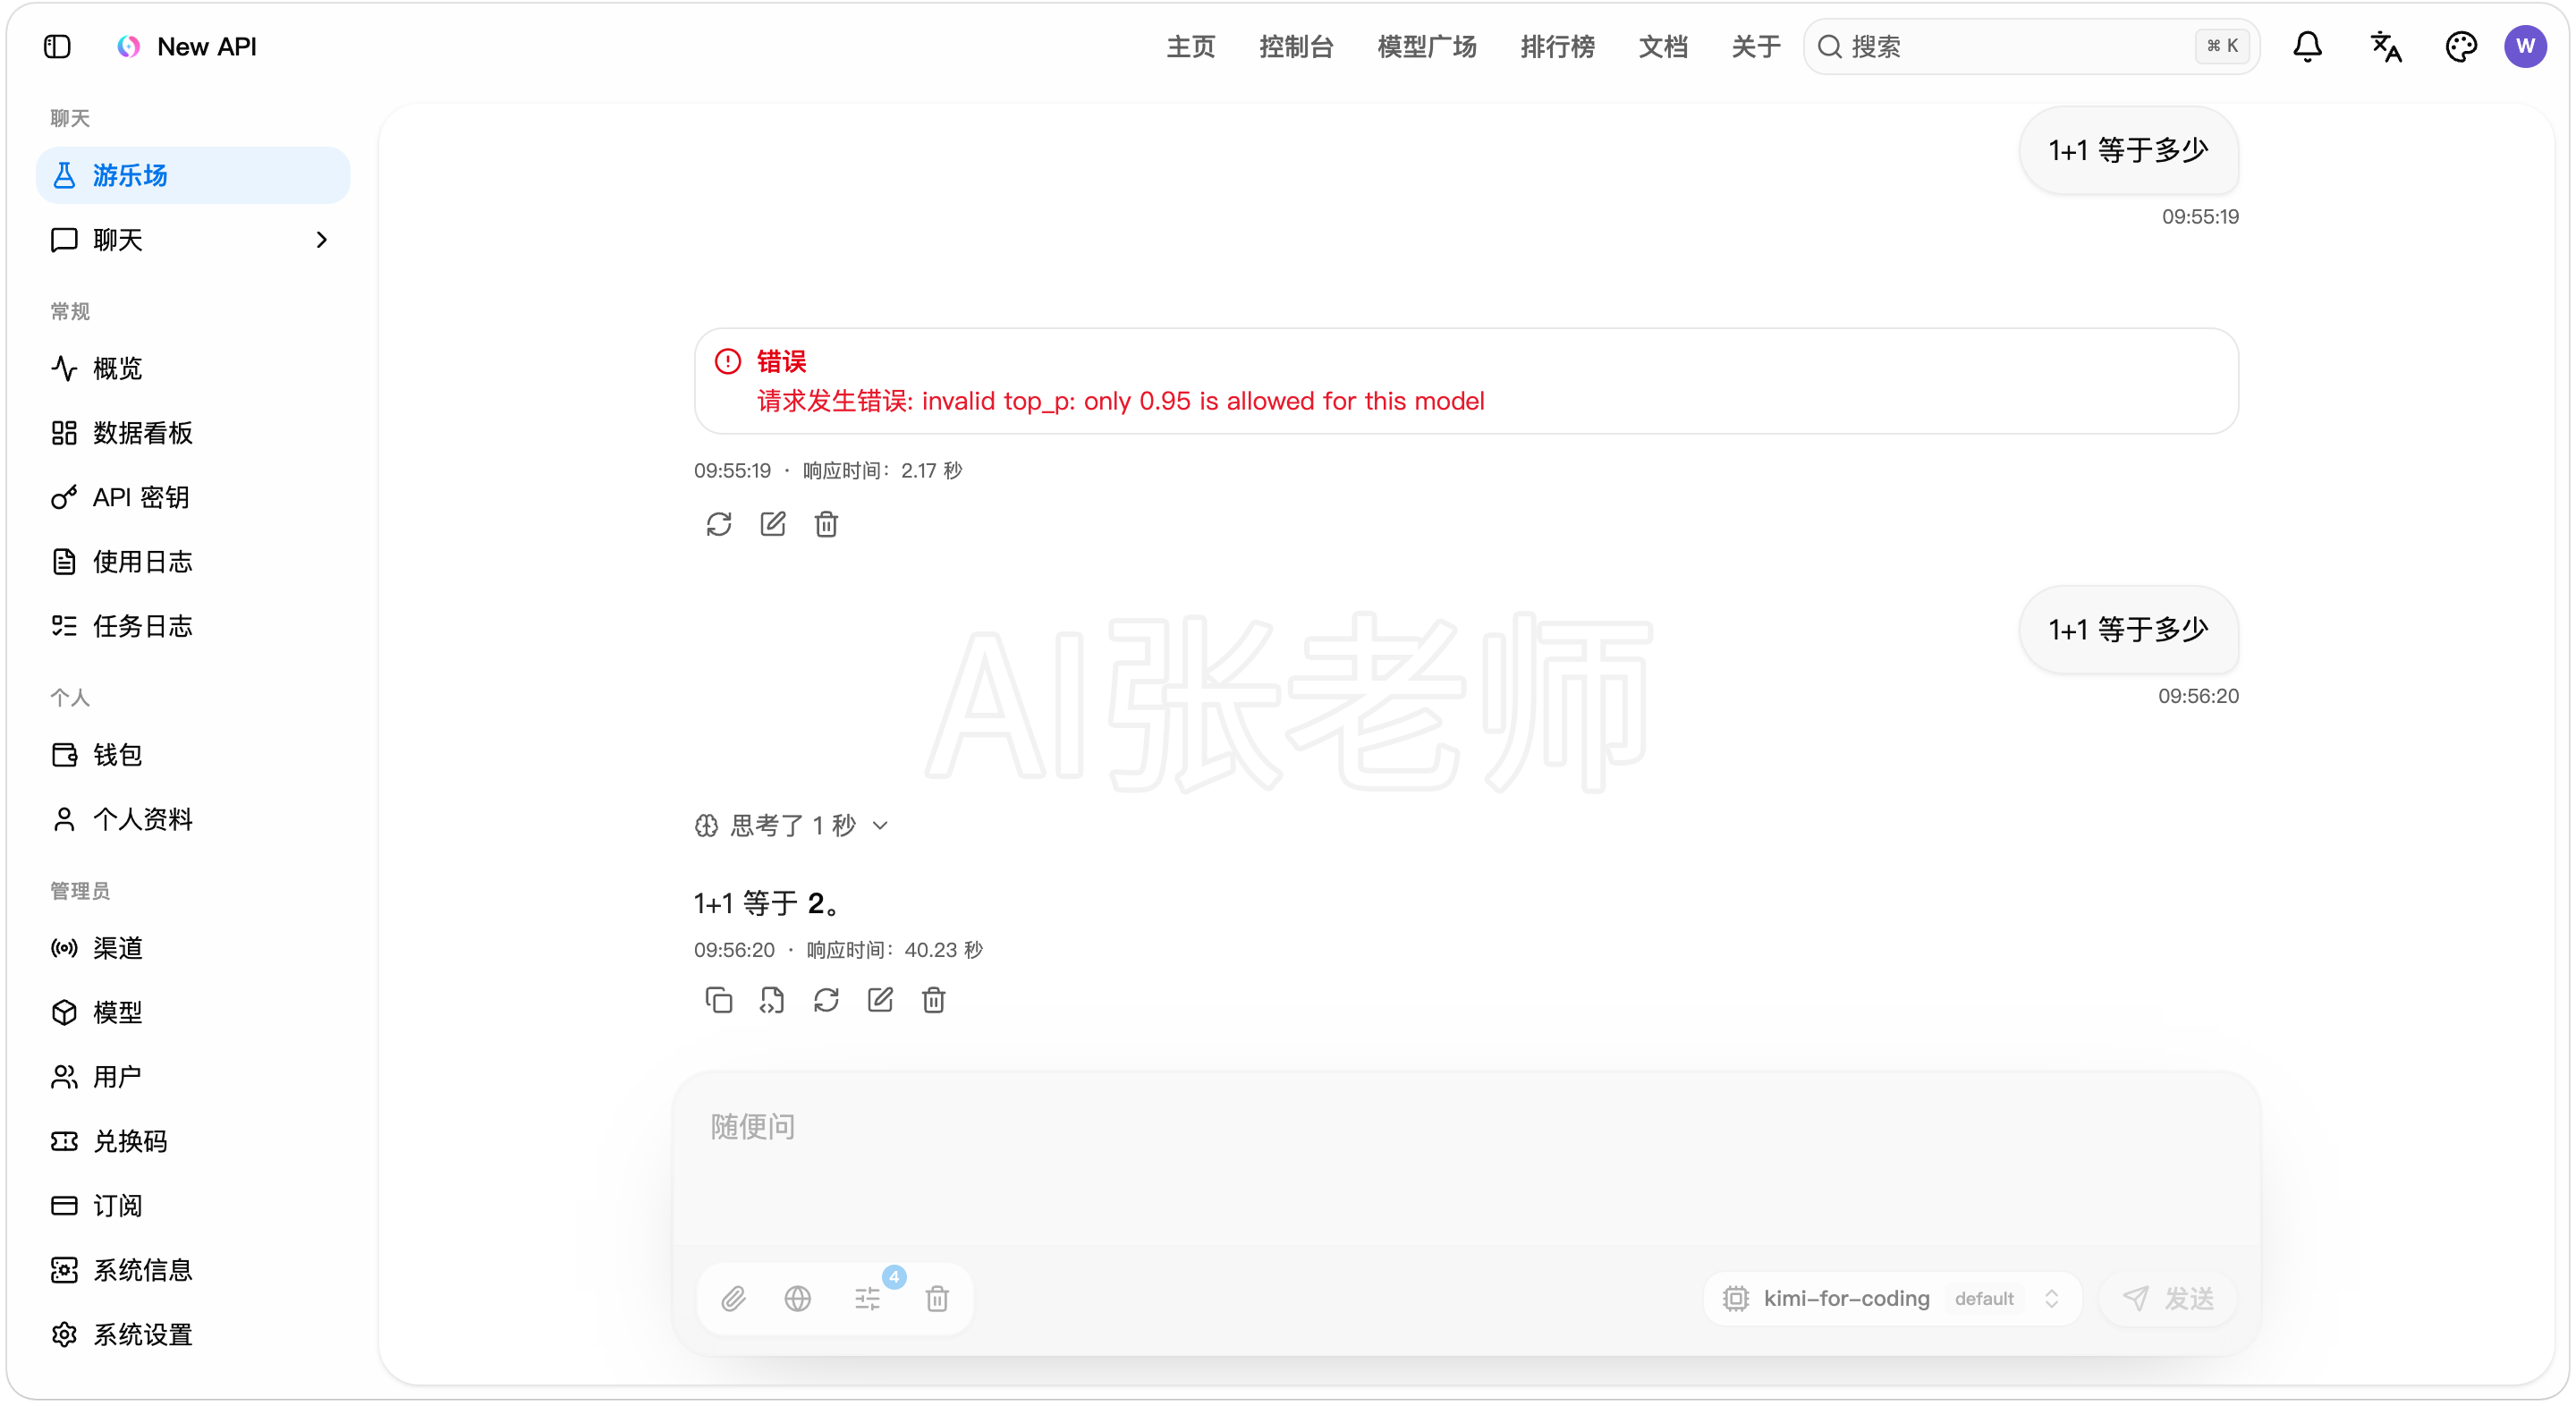Open 使用日志 in the sidebar
Image resolution: width=2576 pixels, height=1406 pixels.
click(193, 562)
